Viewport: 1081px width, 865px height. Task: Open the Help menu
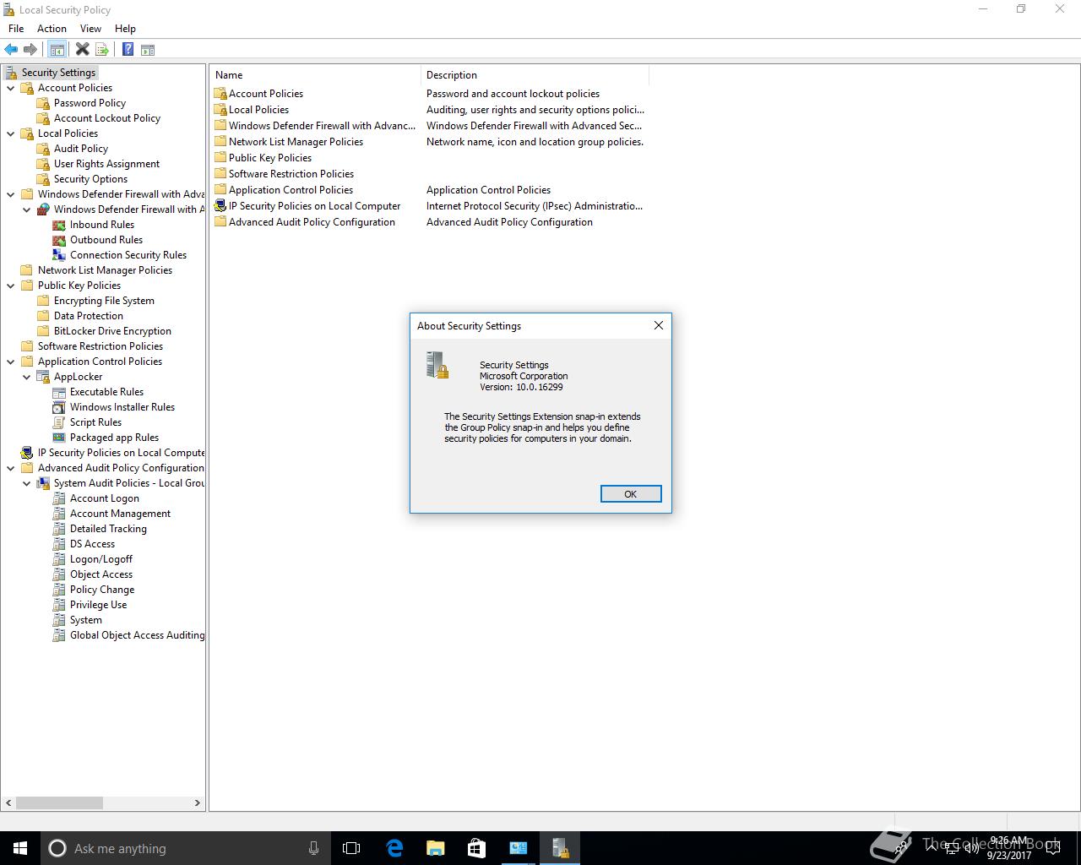pos(125,29)
